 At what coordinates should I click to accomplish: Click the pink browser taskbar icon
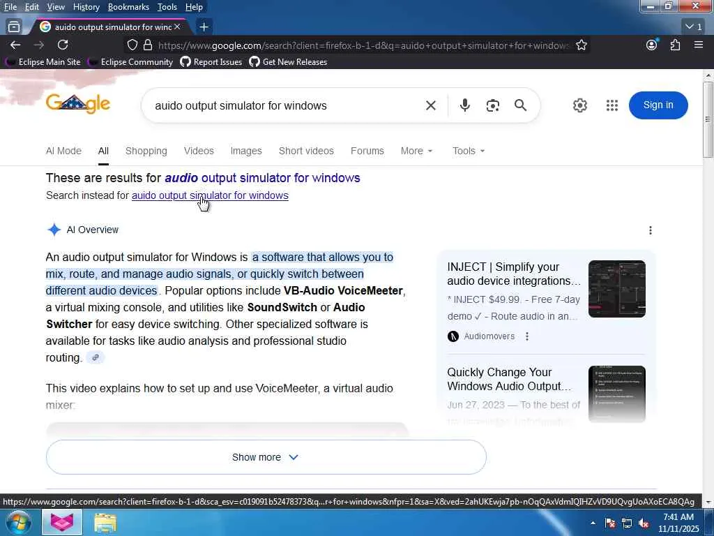pos(62,522)
